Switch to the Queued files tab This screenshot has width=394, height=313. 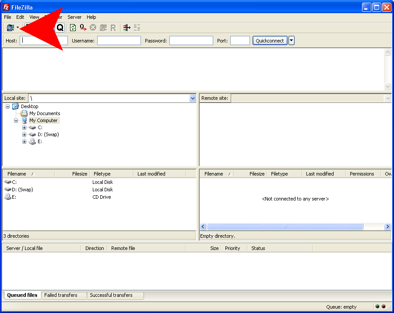pyautogui.click(x=22, y=295)
